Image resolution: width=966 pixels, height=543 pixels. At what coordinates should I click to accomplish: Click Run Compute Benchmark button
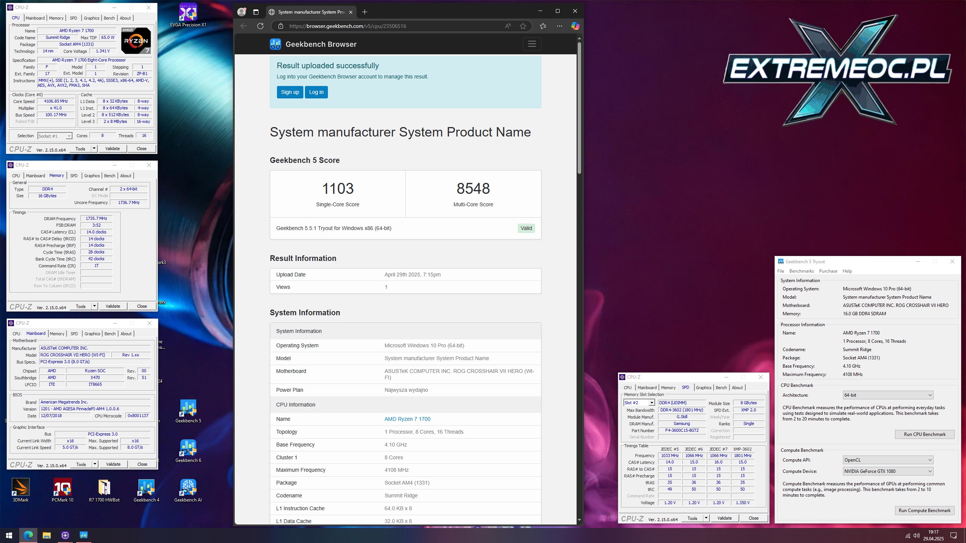924,510
